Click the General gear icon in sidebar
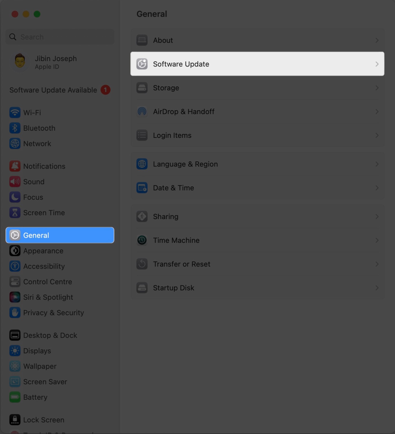 (15, 235)
